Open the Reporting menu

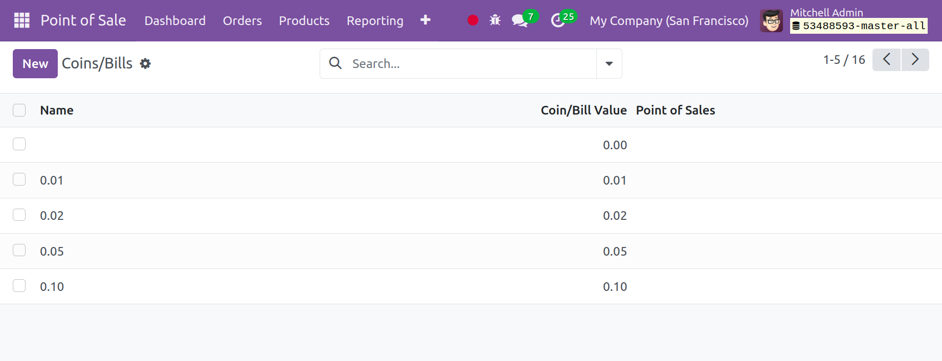click(374, 21)
